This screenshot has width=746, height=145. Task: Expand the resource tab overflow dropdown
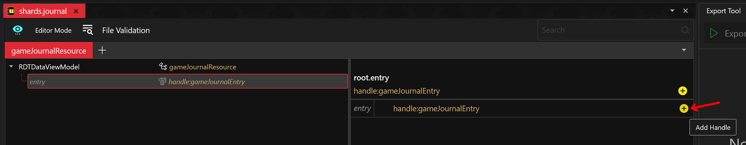tap(684, 50)
